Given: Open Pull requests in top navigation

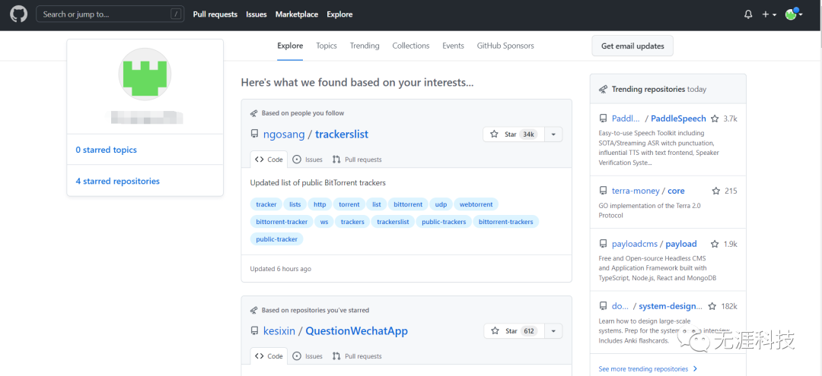Looking at the screenshot, I should [x=215, y=14].
